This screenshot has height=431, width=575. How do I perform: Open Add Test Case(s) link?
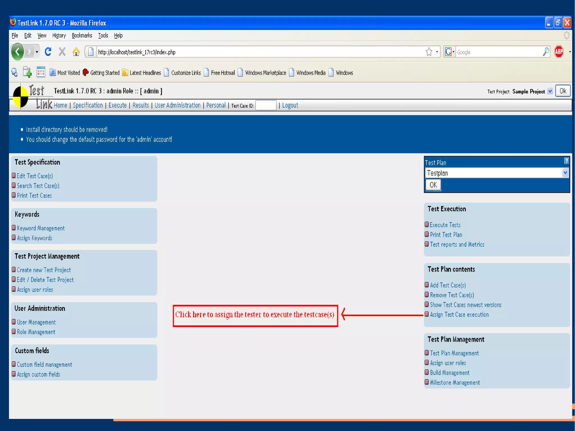tap(448, 285)
